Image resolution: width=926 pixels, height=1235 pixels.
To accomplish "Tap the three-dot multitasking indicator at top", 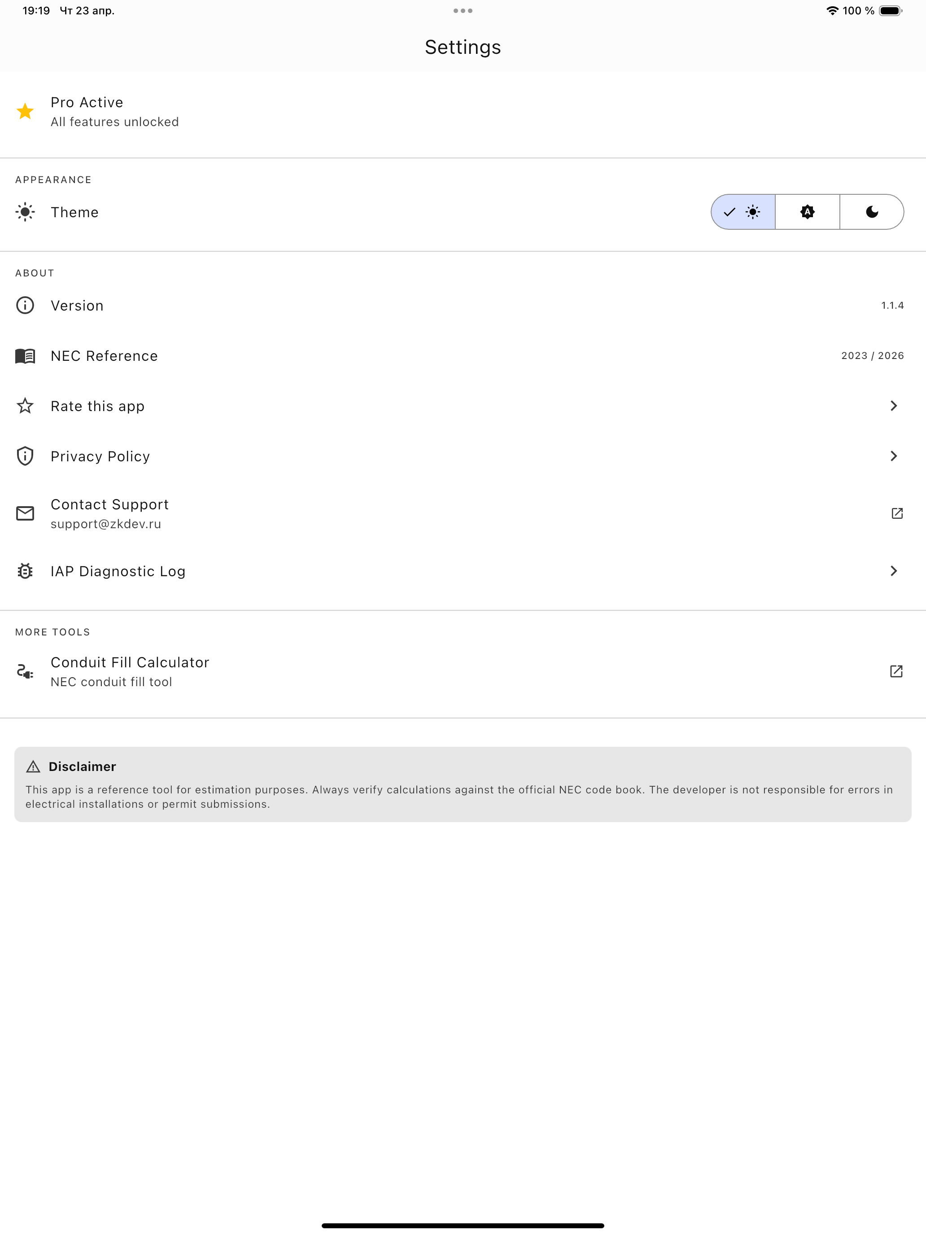I will (463, 11).
